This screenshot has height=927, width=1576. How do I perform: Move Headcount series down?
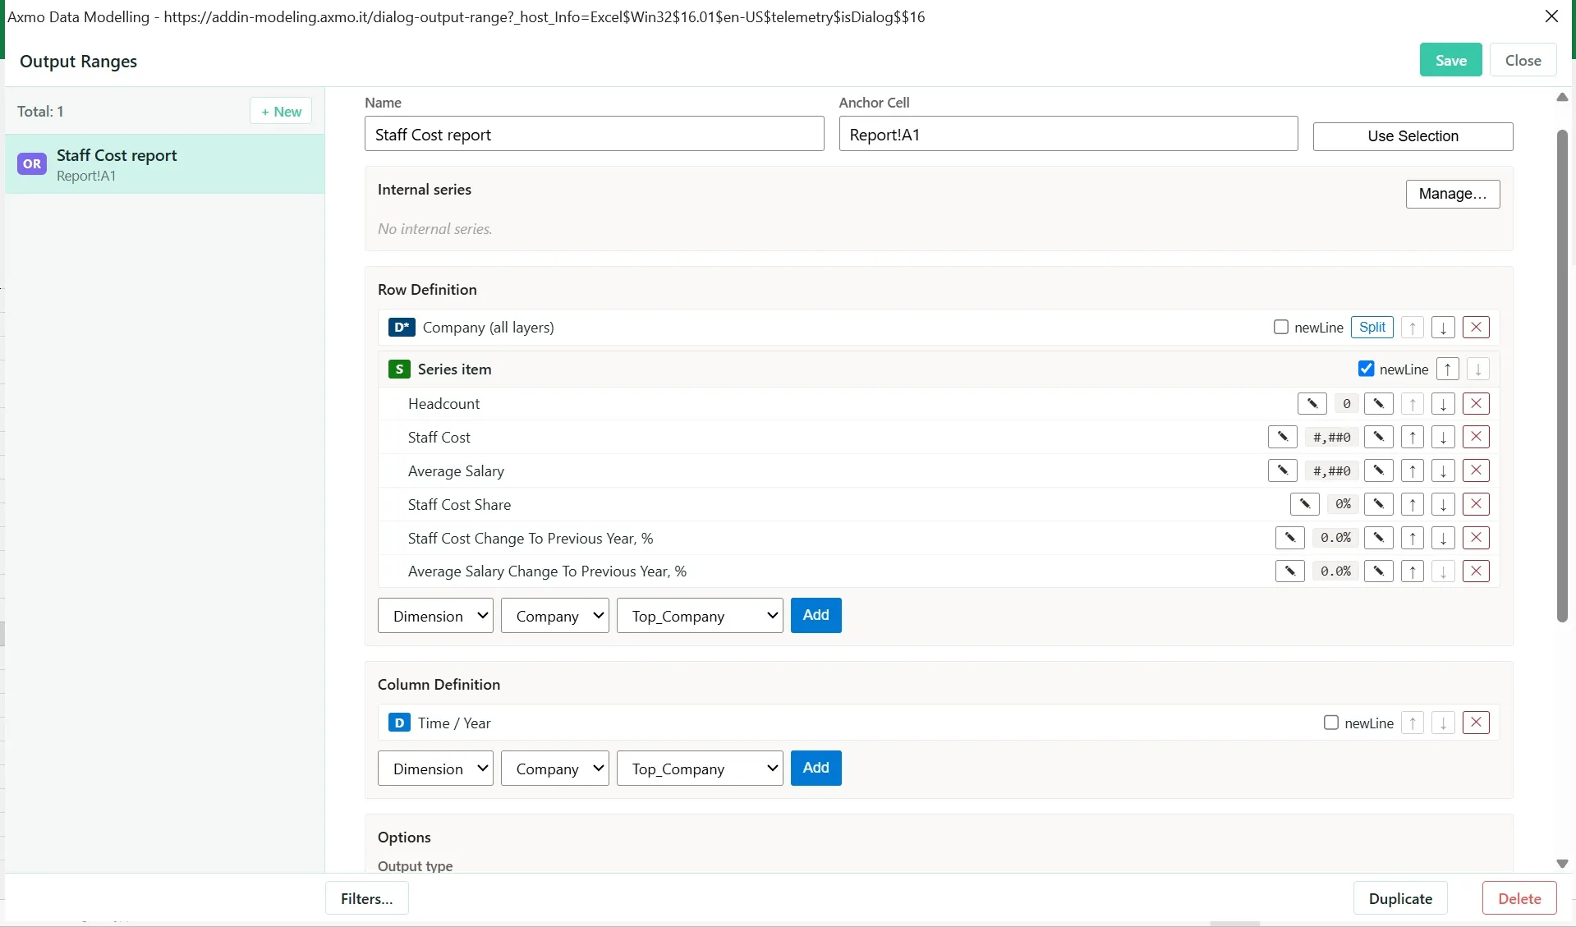1443,404
